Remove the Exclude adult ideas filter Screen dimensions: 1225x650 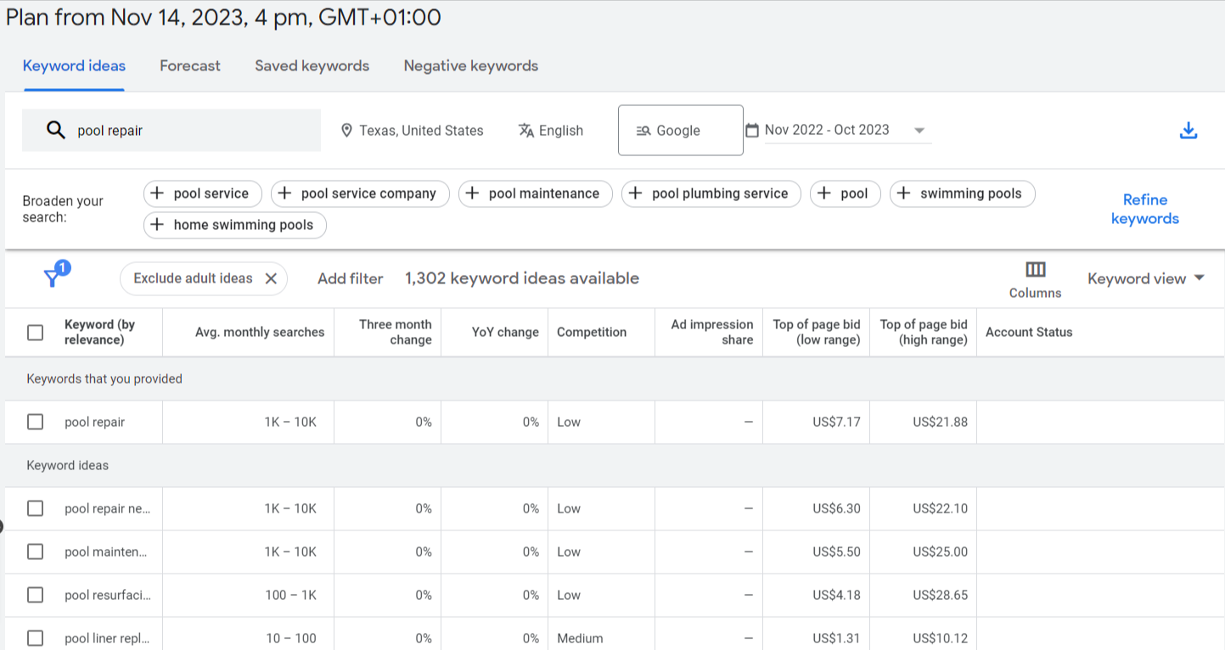point(271,278)
